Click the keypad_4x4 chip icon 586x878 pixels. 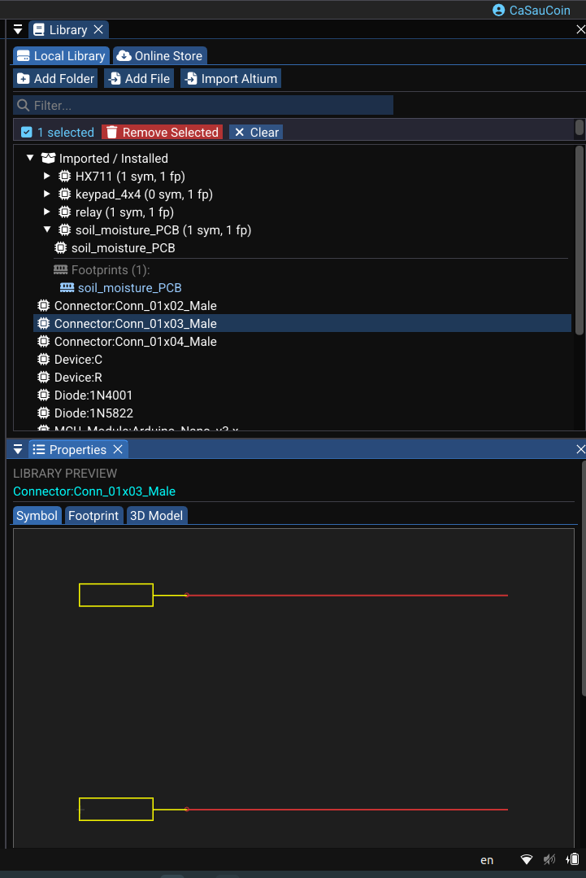[65, 194]
